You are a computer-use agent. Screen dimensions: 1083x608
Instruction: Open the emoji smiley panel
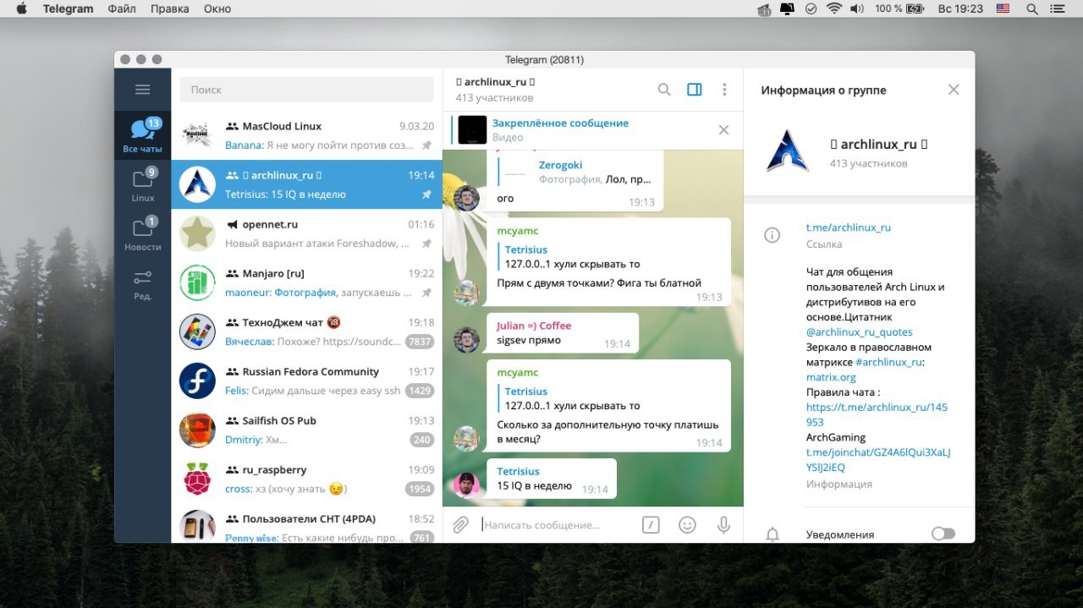point(687,525)
